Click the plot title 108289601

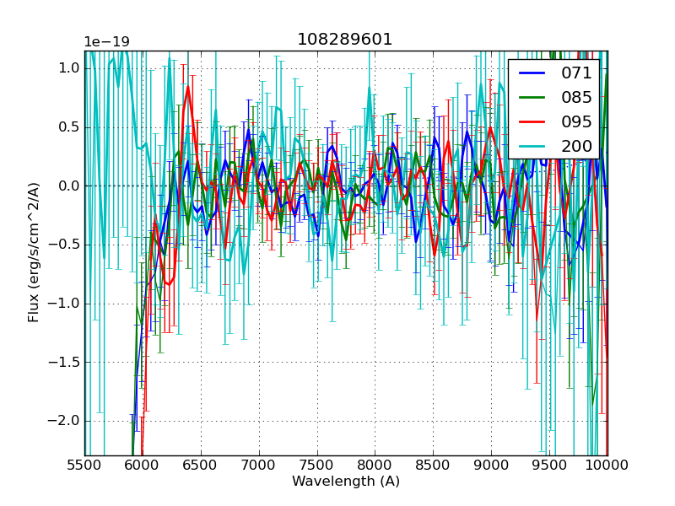pyautogui.click(x=345, y=40)
